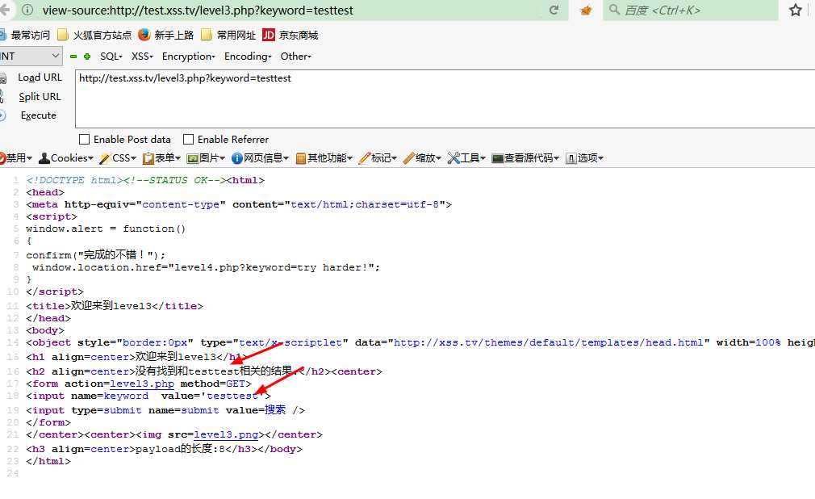Click the 搜索 submit value in source

click(x=275, y=409)
